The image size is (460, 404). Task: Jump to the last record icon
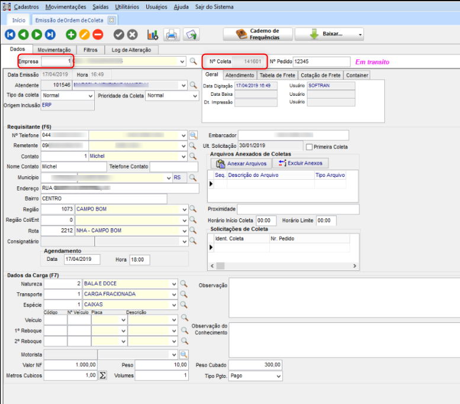[x=50, y=35]
